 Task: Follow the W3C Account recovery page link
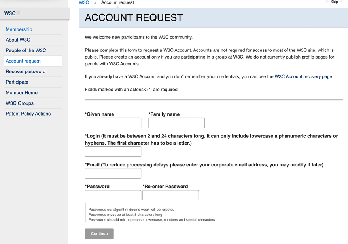click(x=303, y=76)
